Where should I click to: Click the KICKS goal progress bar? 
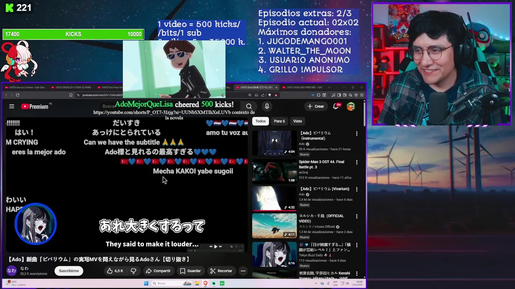[73, 35]
